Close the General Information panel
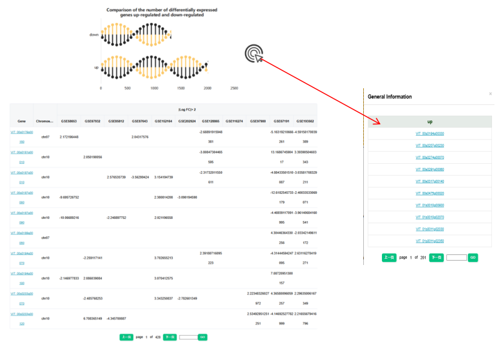Viewport: 502px width, 345px height. click(490, 94)
